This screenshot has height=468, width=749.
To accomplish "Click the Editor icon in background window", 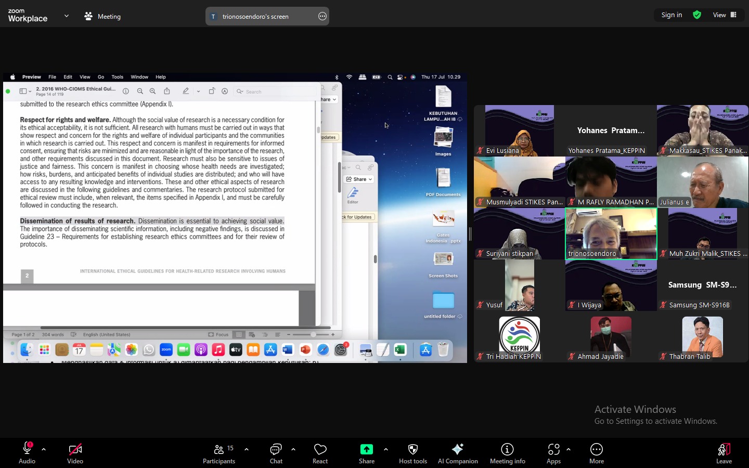I will [x=353, y=196].
